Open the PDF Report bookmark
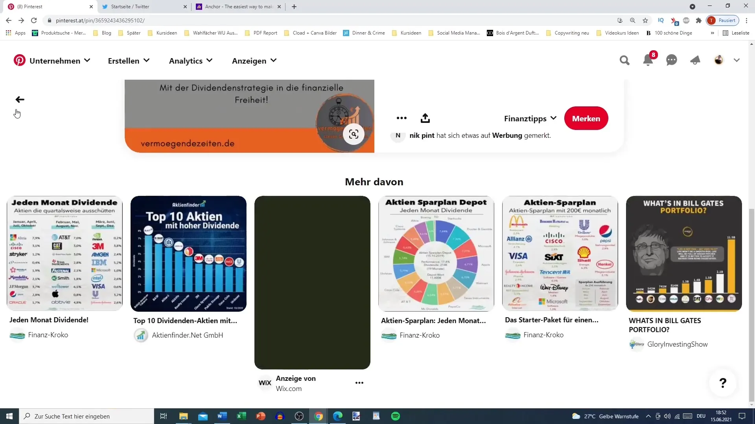 pyautogui.click(x=261, y=33)
